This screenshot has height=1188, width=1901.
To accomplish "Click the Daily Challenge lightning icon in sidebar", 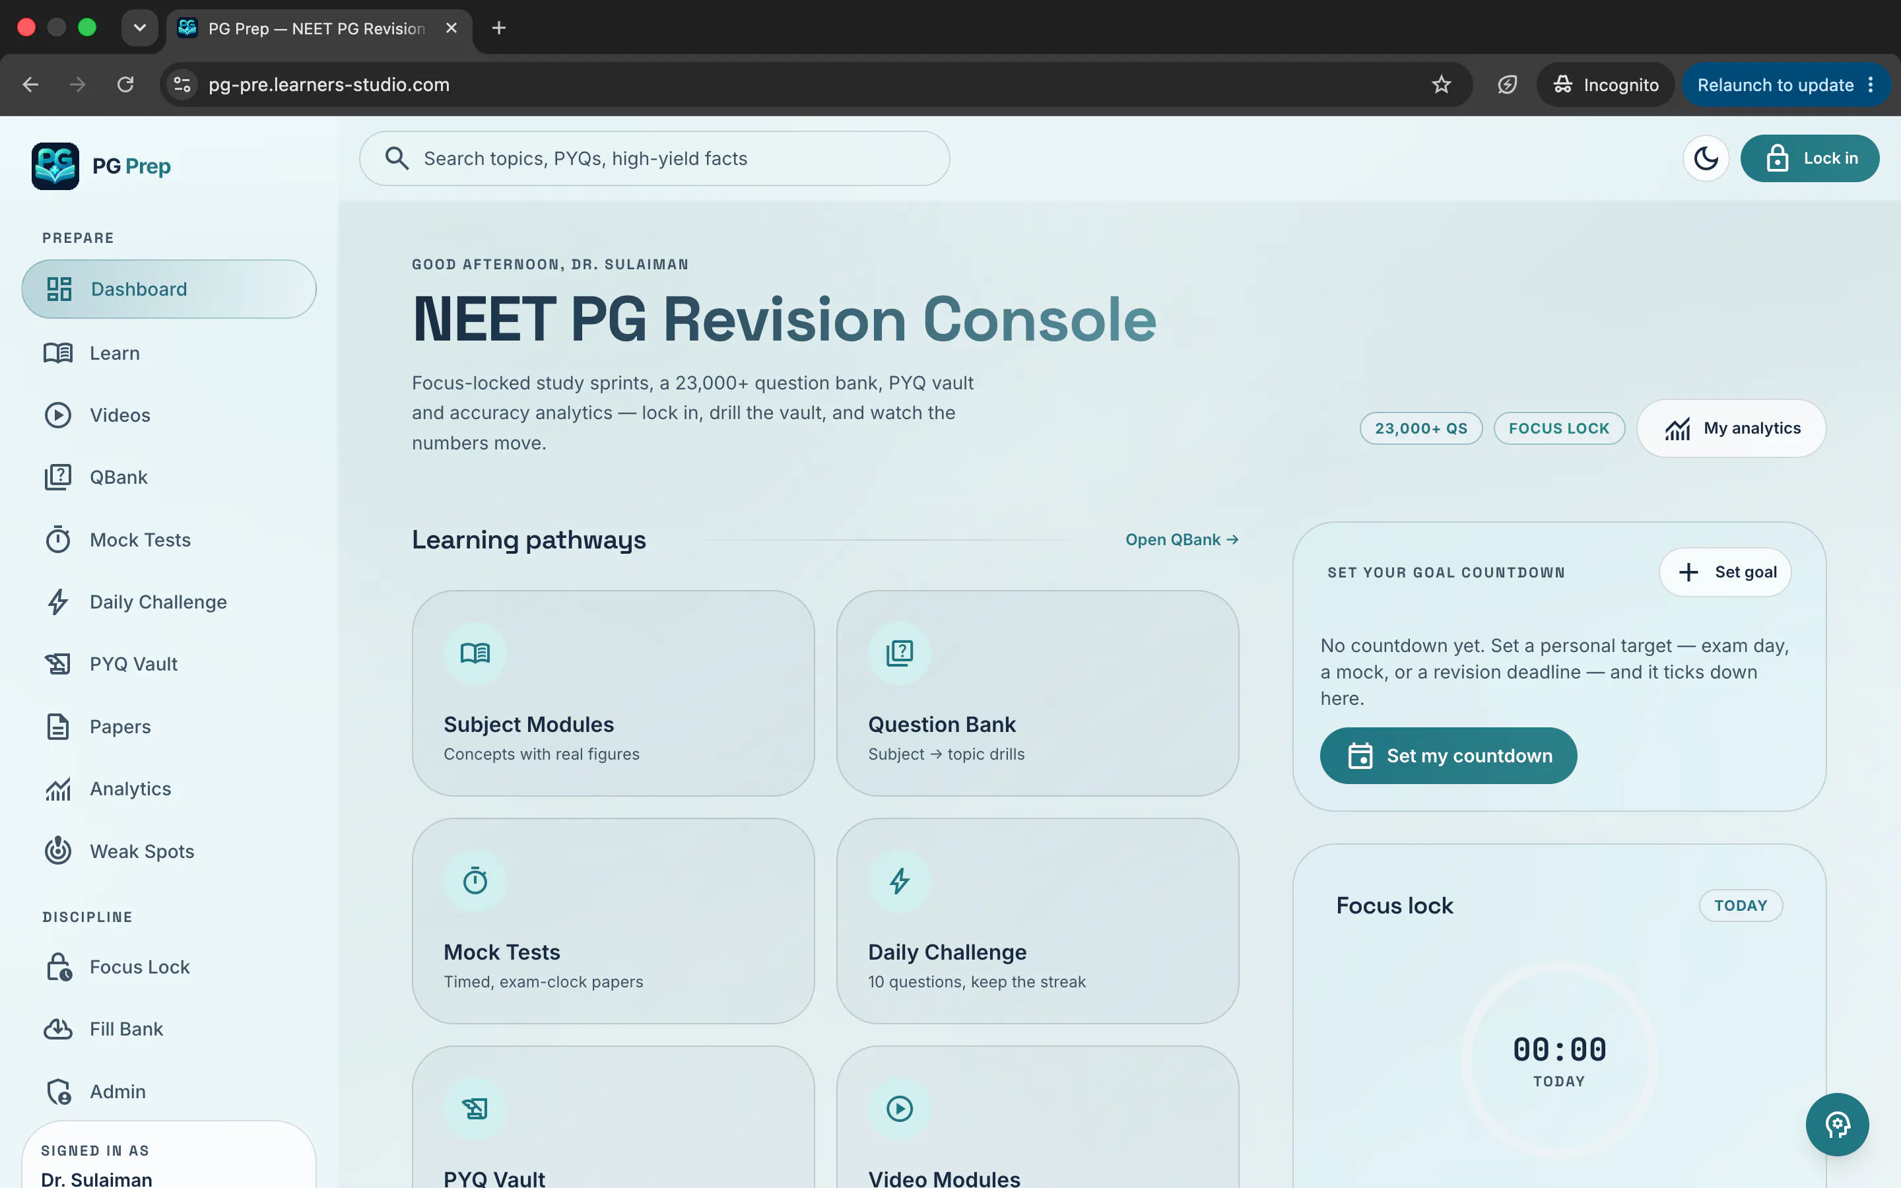I will click(58, 602).
